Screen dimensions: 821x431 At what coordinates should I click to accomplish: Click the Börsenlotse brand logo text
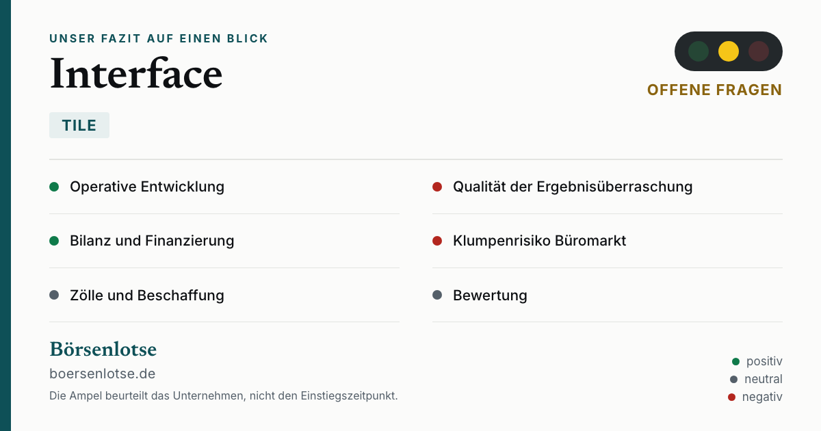[x=103, y=350]
